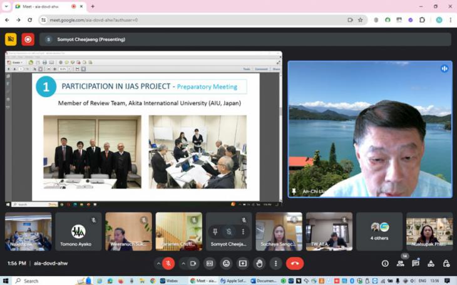Open Chrome profile avatar

click(439, 20)
